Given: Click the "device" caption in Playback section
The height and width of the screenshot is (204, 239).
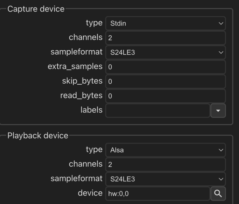Looking at the screenshot, I should 90,193.
